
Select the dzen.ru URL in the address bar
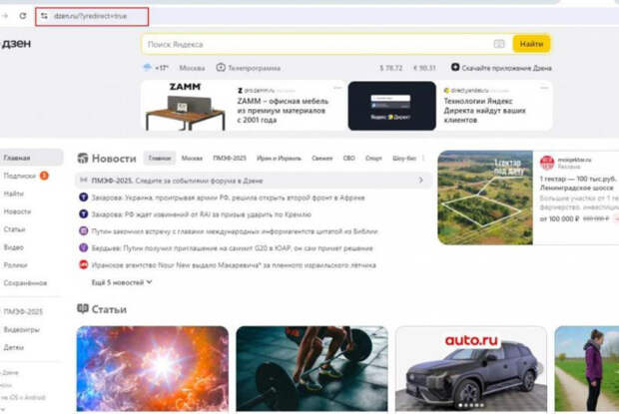90,16
